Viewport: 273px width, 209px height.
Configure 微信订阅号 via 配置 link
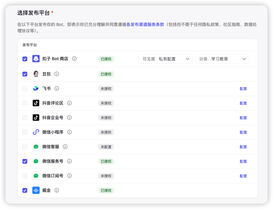[x=243, y=176]
